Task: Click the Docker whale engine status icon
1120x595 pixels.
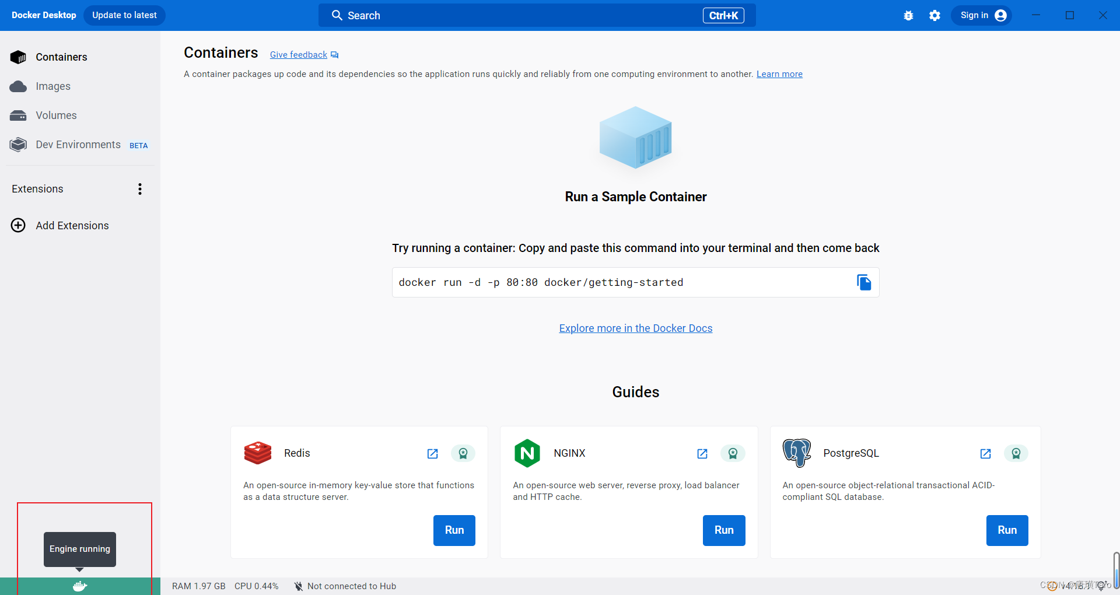Action: [80, 586]
